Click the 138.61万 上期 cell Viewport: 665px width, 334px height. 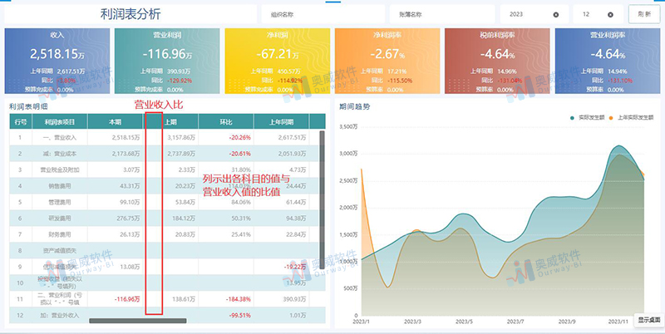184,299
